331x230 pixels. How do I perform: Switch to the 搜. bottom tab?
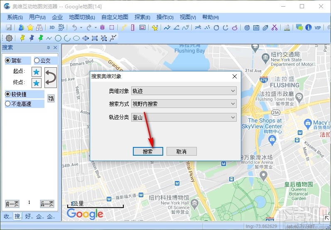click(18, 216)
